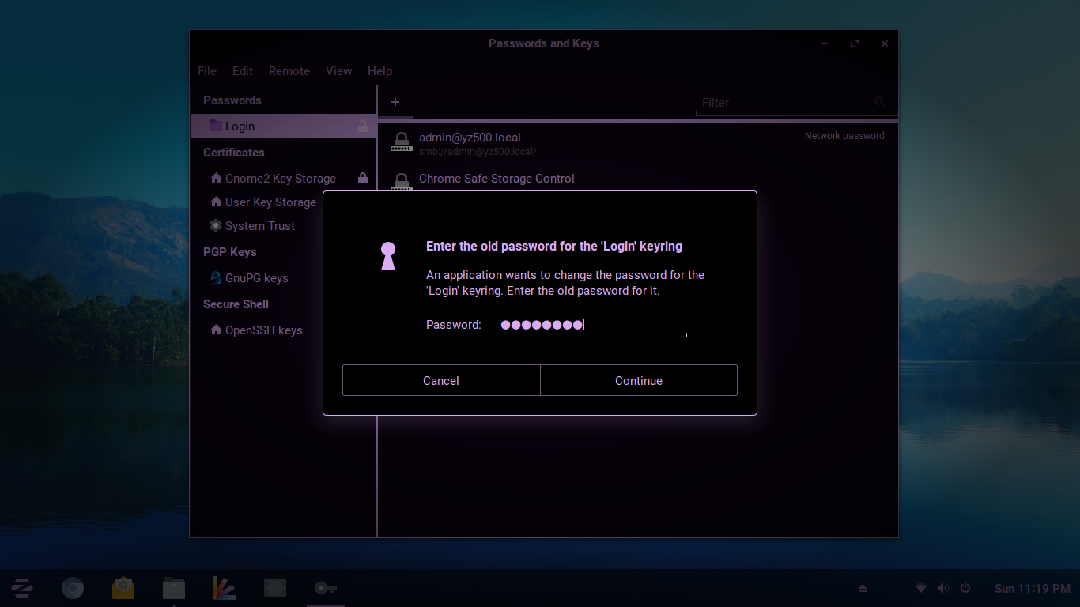Image resolution: width=1080 pixels, height=607 pixels.
Task: Select System Trust in Certificates section
Action: (259, 226)
